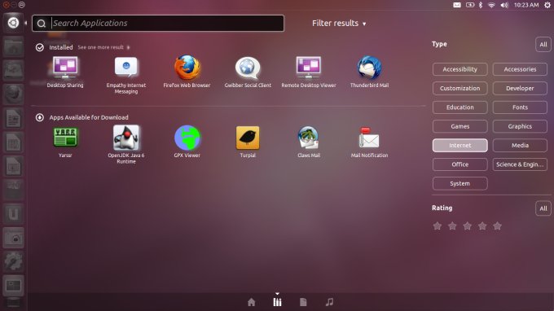Viewport: 554px width, 311px height.
Task: Toggle Education type filter
Action: (x=459, y=107)
